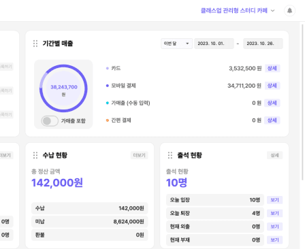Click the chevron beside the cafe name
305x249 pixels.
(273, 11)
